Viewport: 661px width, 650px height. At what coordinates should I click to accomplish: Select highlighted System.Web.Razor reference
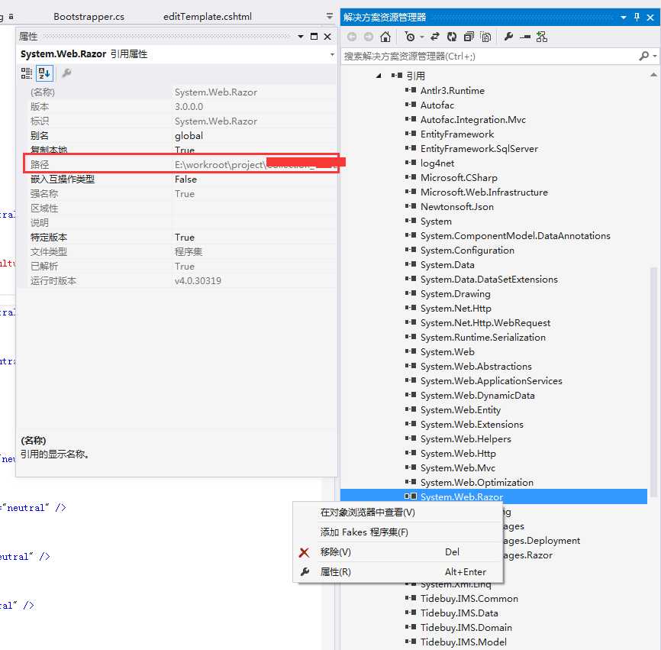(462, 497)
